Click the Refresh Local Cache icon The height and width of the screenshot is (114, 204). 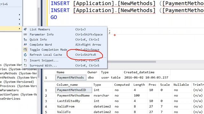coord(25,55)
